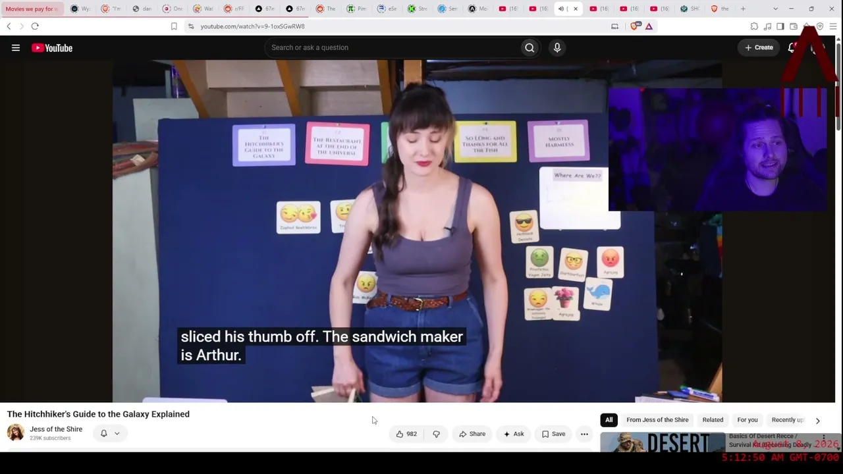Click the address bar URL
Image resolution: width=843 pixels, height=474 pixels.
coord(252,26)
